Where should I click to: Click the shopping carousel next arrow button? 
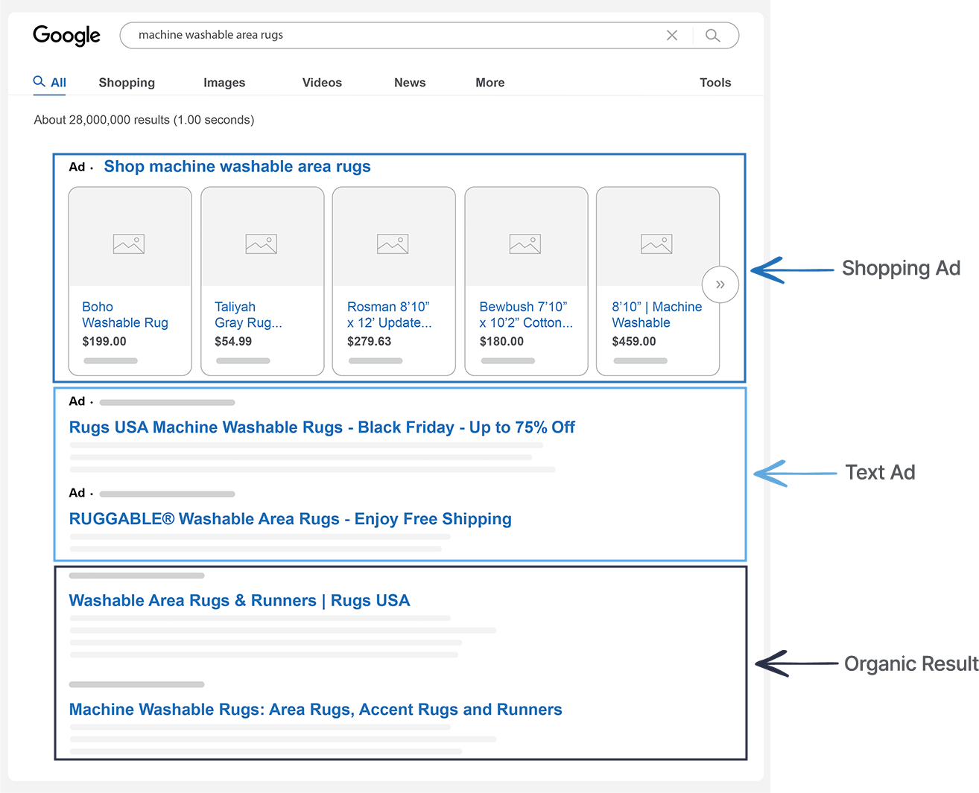click(x=720, y=284)
